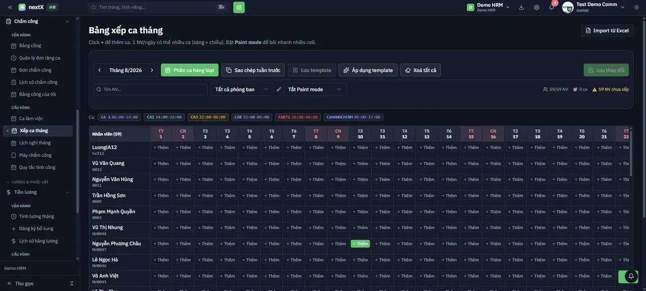Click the Áp dụng template button

368,70
